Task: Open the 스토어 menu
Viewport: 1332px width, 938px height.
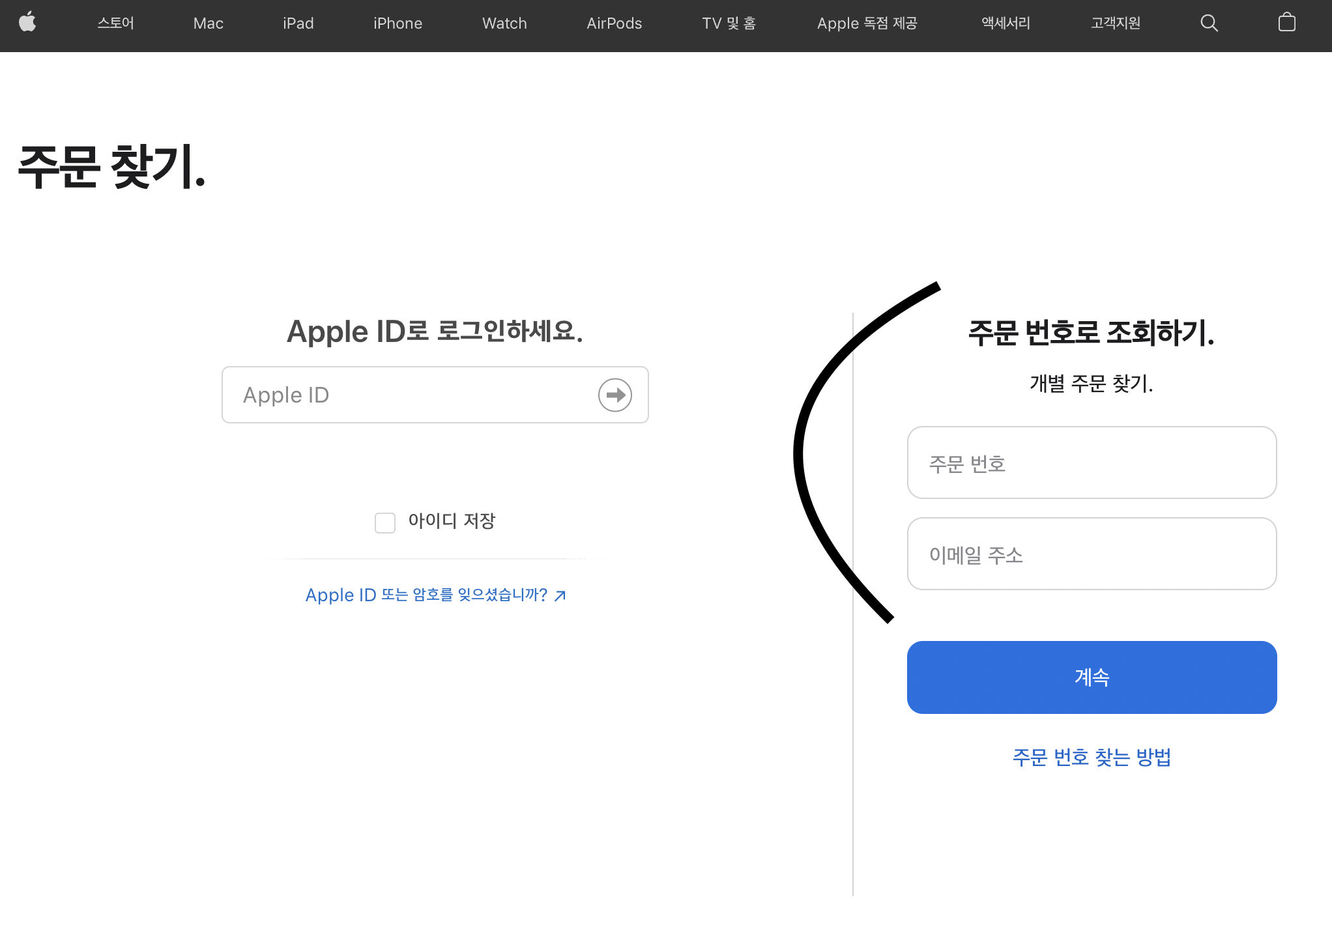Action: click(x=115, y=23)
